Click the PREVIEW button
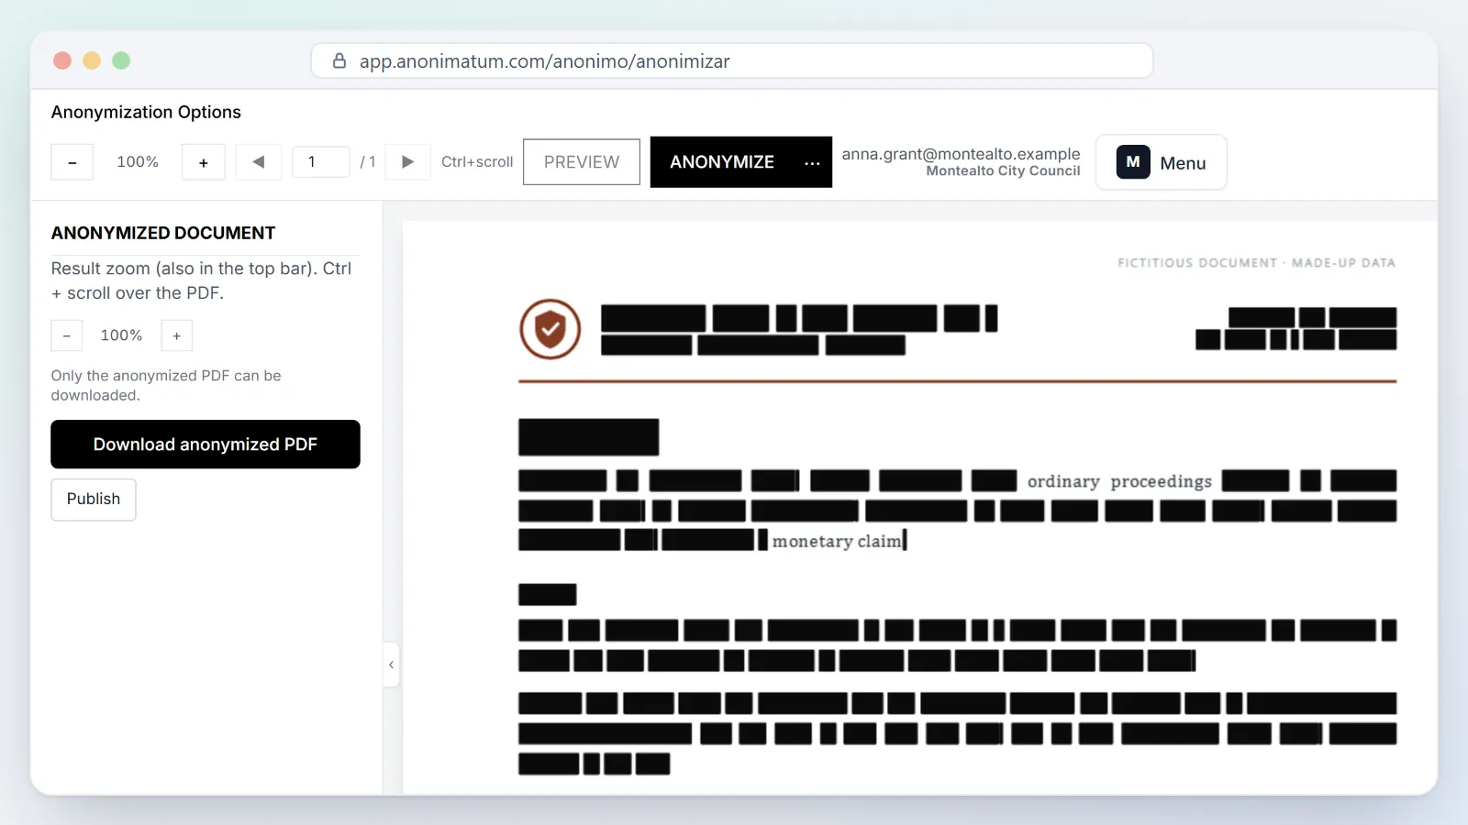The image size is (1468, 825). coord(582,162)
